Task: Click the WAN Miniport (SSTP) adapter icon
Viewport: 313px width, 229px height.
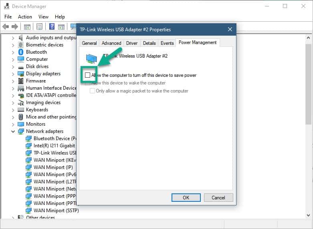Action: (28, 211)
